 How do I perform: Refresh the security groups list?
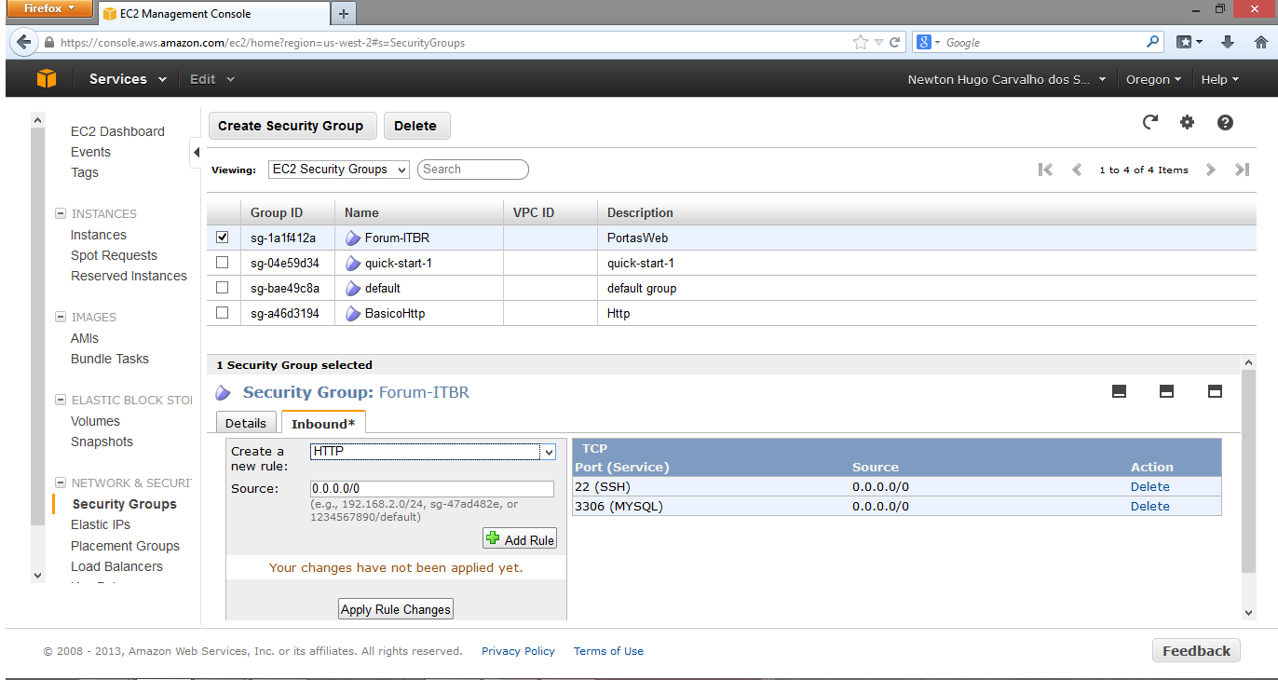1150,122
